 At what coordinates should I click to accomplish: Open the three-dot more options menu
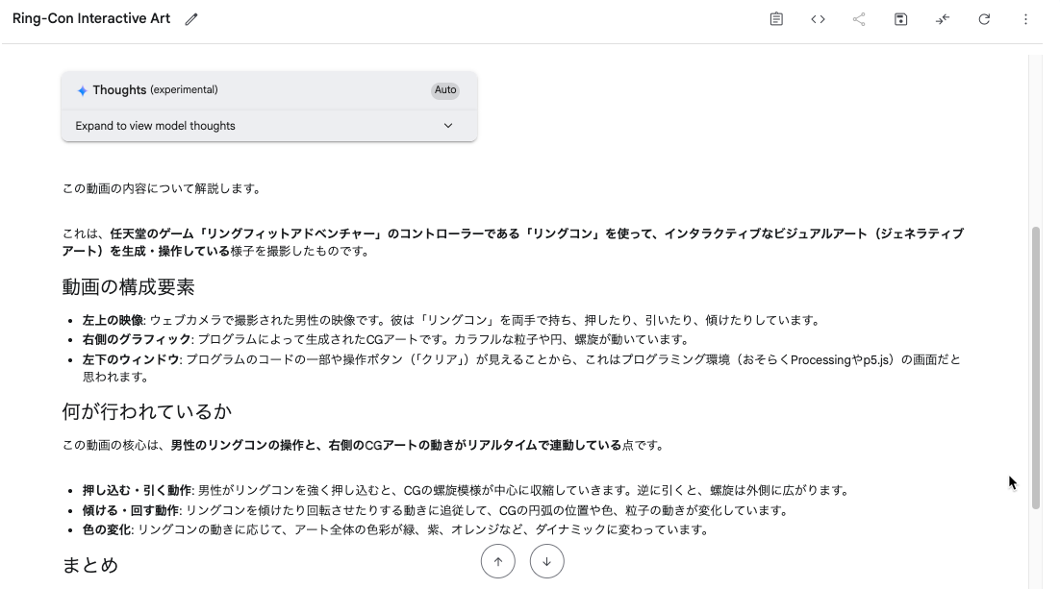click(1025, 19)
